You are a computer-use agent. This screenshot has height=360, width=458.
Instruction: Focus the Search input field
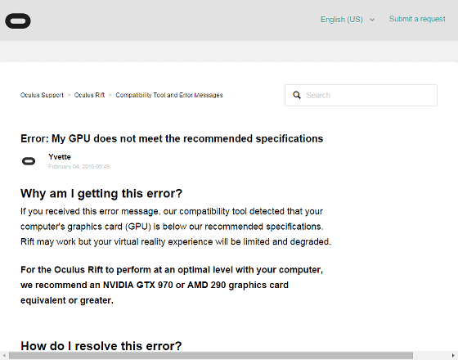click(361, 95)
